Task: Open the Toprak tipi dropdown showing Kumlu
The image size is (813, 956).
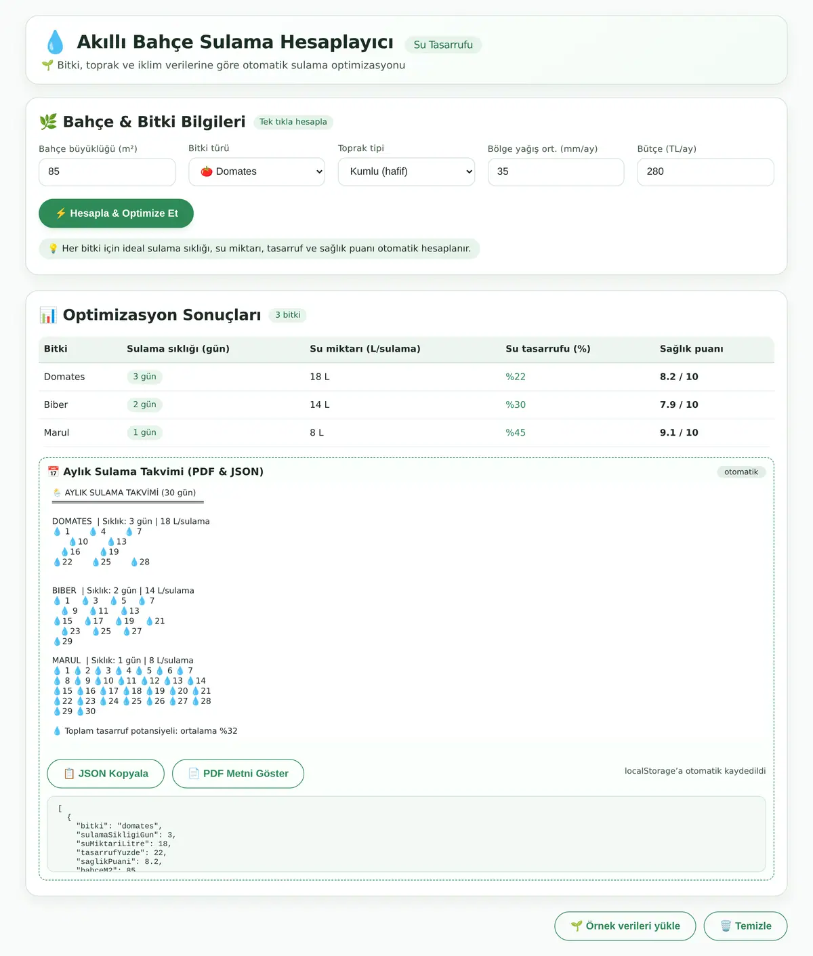Action: (406, 172)
